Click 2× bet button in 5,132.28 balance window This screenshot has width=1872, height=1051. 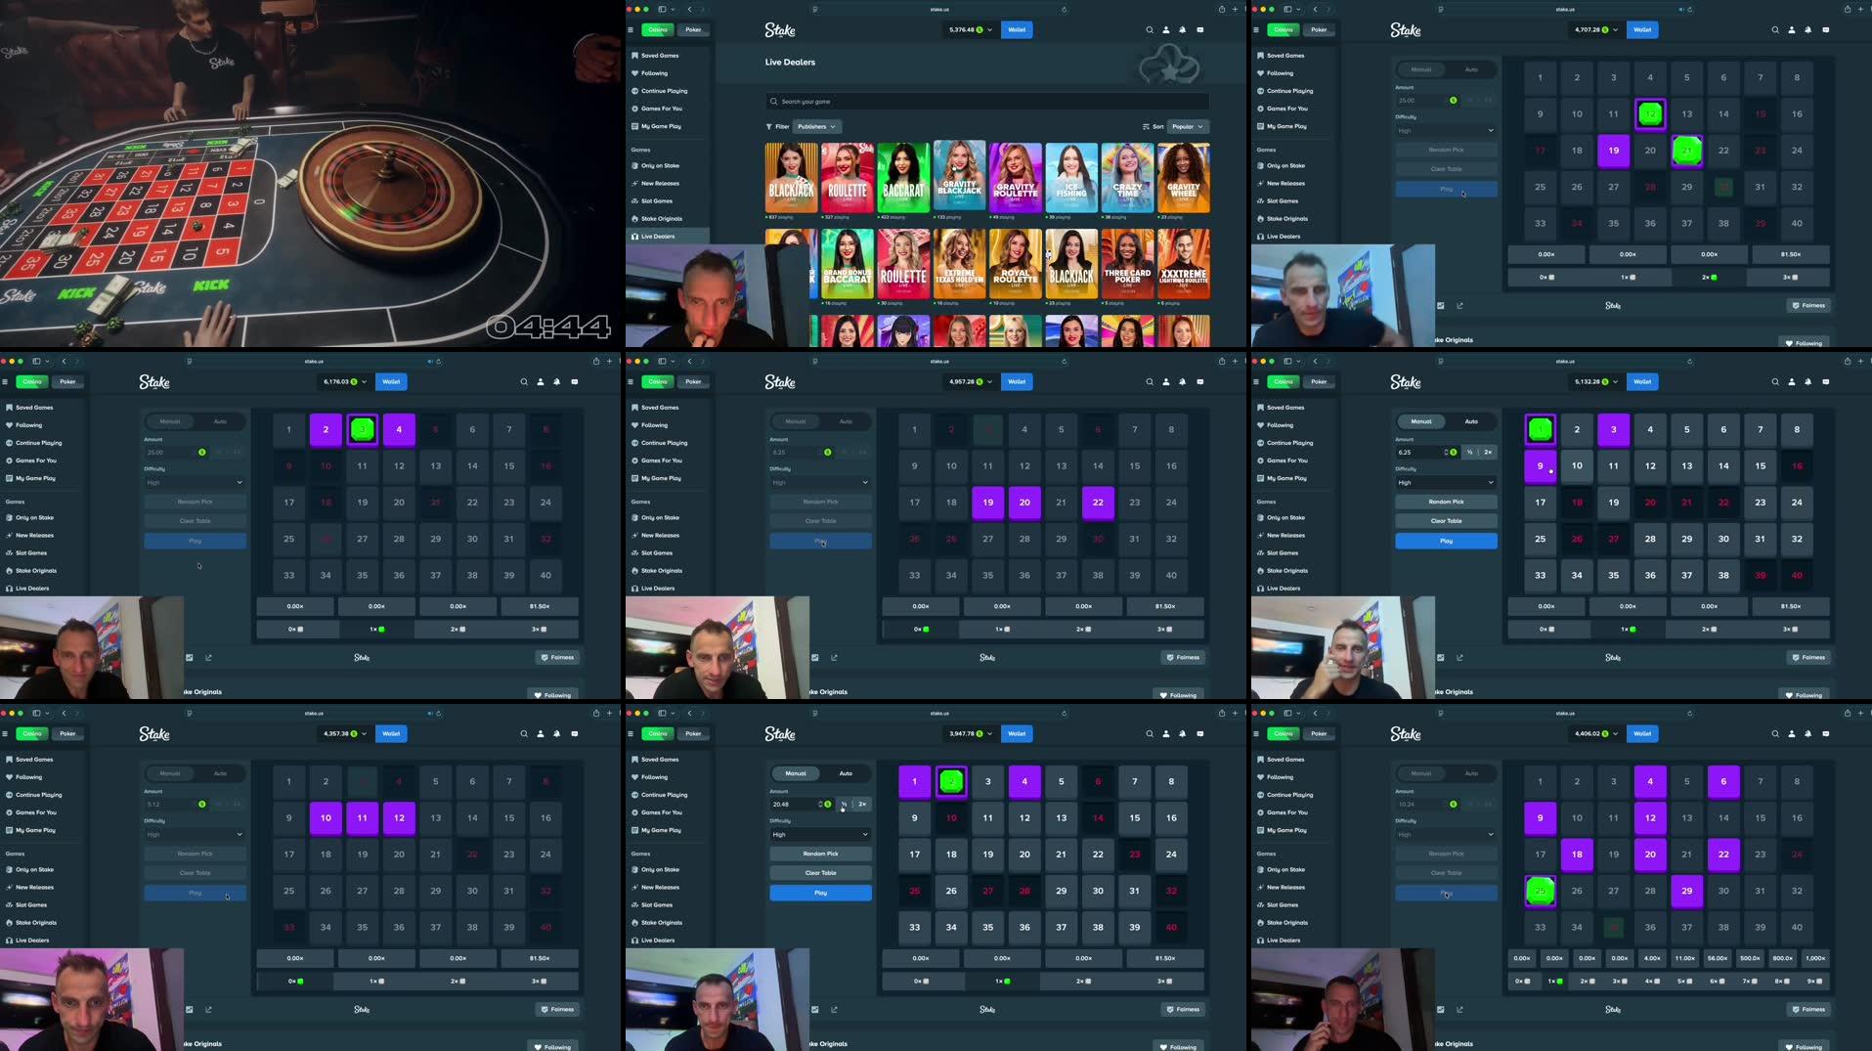coord(1488,453)
